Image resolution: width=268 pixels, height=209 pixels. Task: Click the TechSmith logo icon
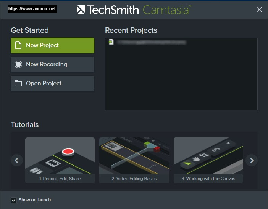(x=81, y=10)
